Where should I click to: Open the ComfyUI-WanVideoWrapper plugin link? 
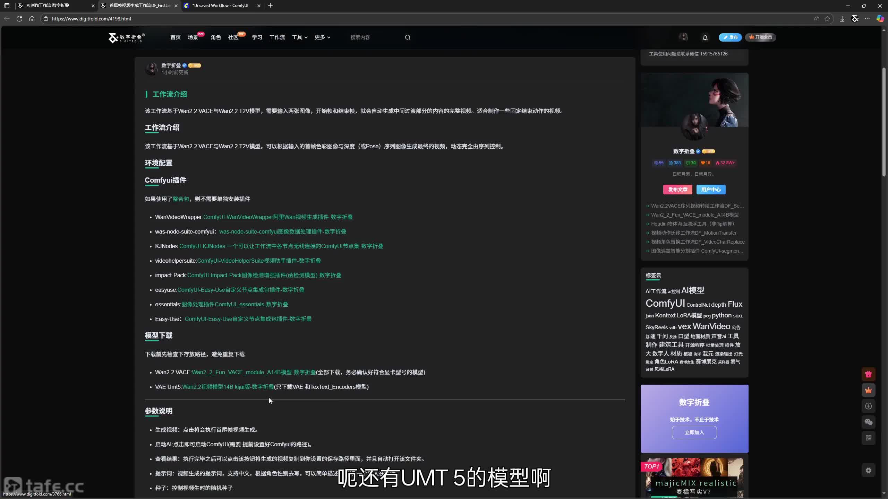pyautogui.click(x=277, y=217)
